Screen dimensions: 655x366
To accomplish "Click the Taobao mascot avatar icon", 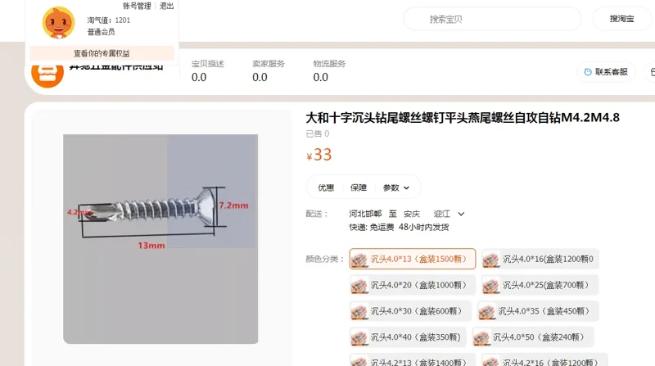I will coord(58,23).
